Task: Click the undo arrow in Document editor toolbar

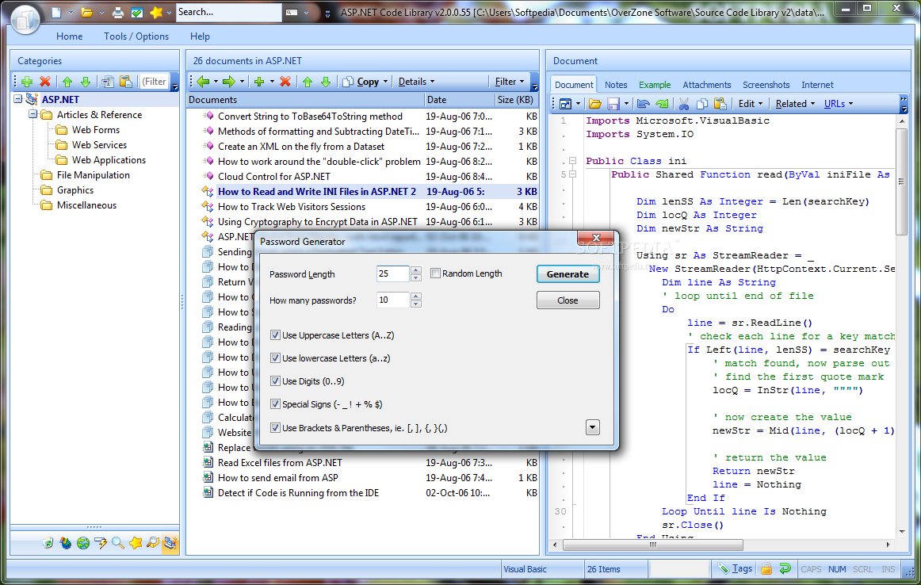Action: click(x=643, y=104)
